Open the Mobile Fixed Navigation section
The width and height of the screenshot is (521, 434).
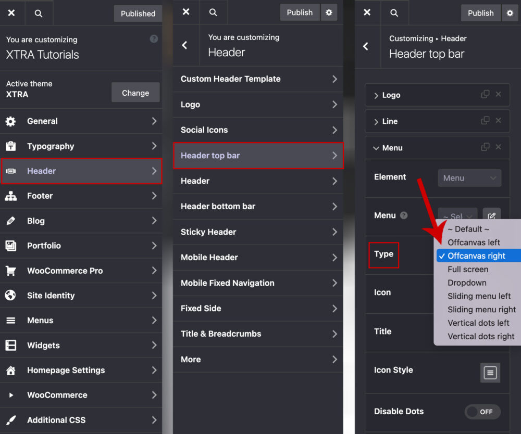(258, 283)
